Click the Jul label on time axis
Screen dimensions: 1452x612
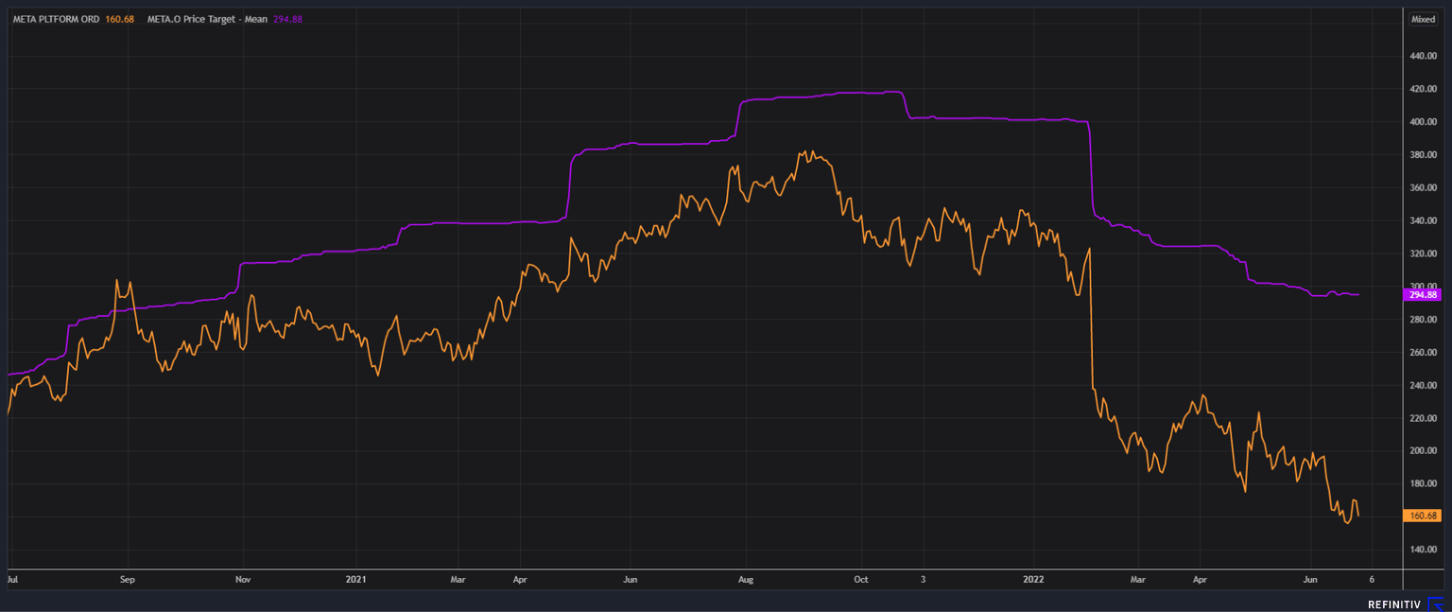12,578
